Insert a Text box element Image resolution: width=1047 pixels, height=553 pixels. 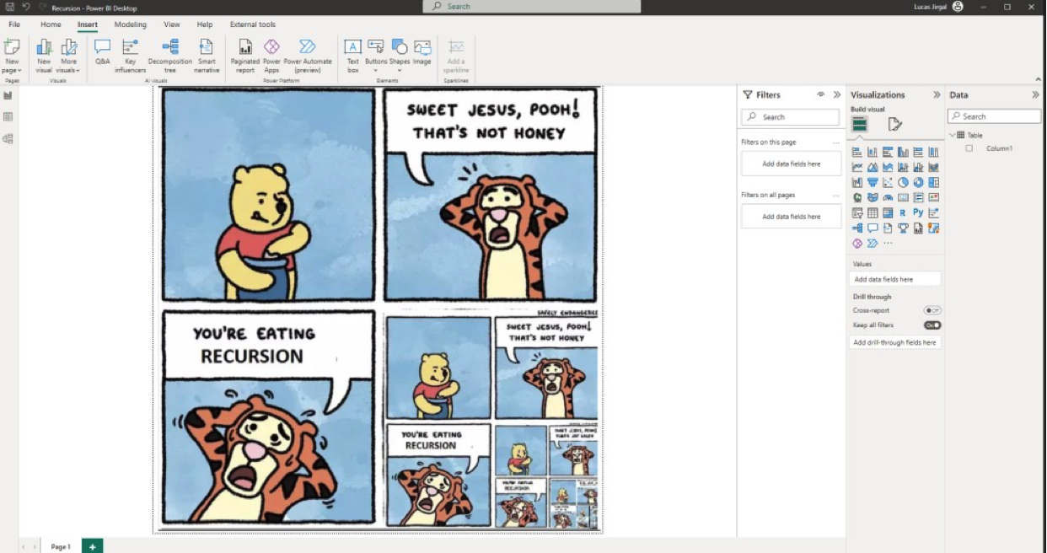point(352,52)
